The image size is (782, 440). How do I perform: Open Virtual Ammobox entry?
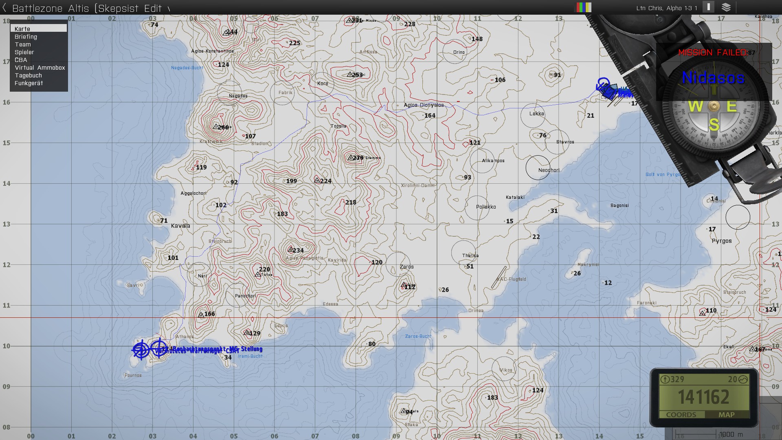click(x=40, y=68)
